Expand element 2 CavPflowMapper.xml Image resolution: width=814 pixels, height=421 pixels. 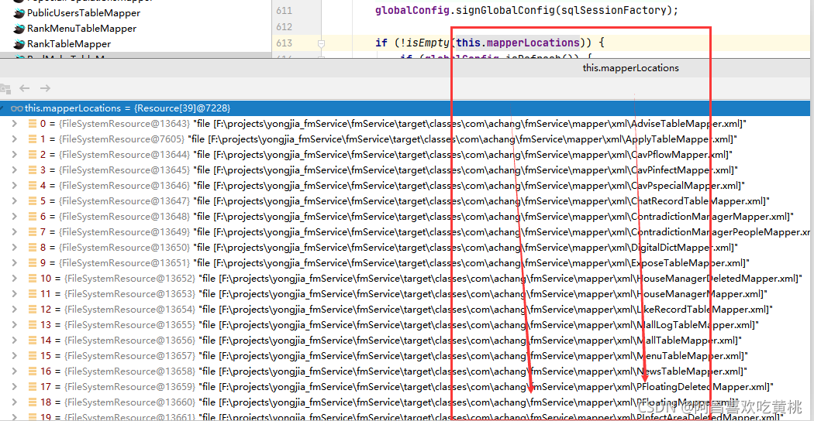coord(15,155)
